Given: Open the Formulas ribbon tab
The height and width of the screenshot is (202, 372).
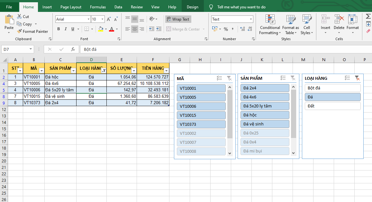Looking at the screenshot, I should pos(98,7).
